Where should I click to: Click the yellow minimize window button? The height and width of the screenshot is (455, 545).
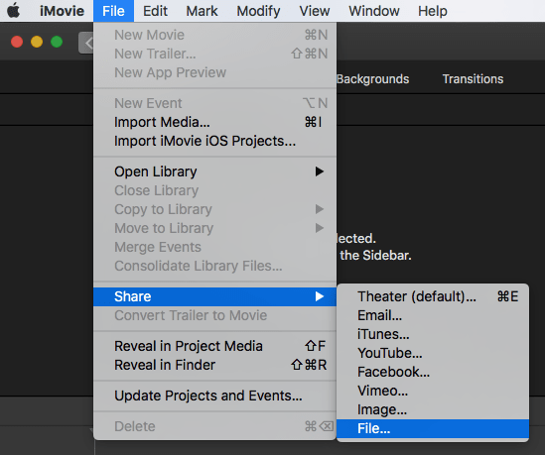[37, 42]
